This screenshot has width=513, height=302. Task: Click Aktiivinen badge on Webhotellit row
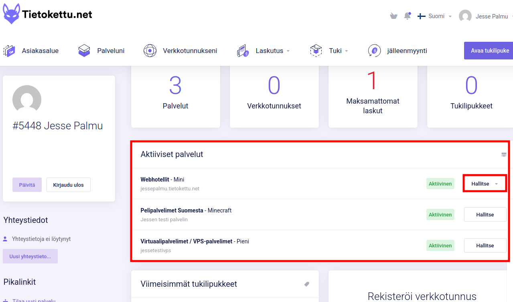(440, 184)
